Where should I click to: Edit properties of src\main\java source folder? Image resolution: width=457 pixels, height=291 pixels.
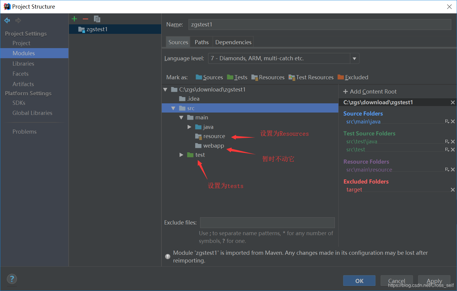point(447,121)
